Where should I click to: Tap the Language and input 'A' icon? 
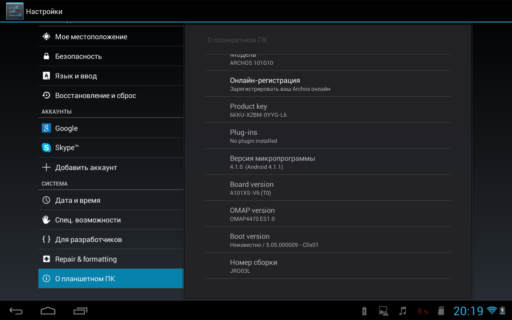(46, 76)
